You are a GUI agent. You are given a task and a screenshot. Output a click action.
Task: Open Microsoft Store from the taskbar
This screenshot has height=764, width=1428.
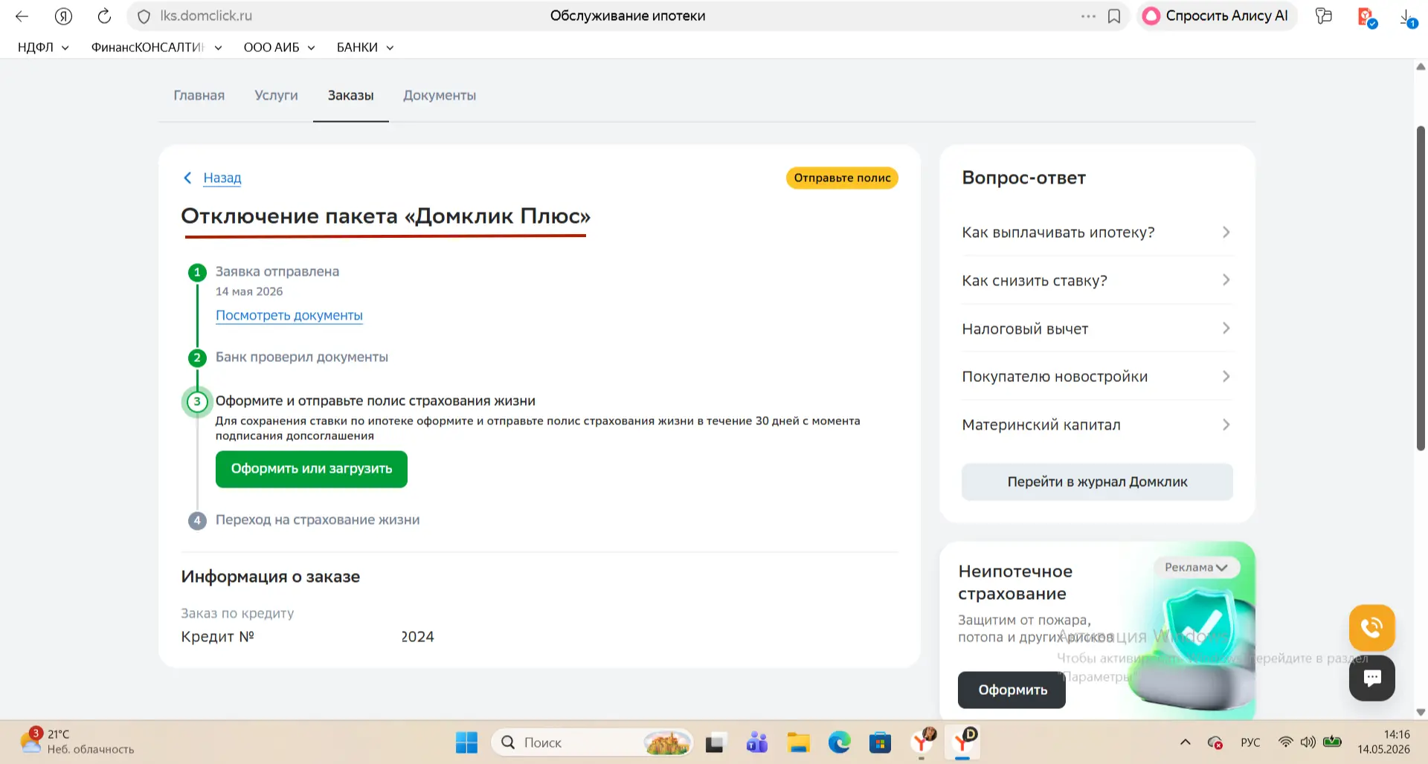(x=881, y=742)
